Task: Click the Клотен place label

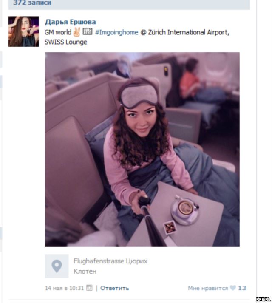Action: click(85, 272)
